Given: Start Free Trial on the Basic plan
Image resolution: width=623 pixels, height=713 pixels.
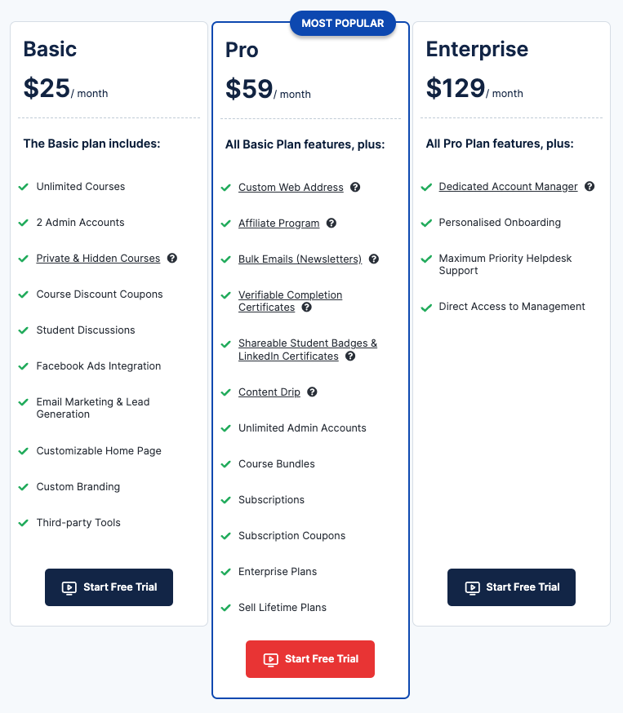Looking at the screenshot, I should (109, 587).
